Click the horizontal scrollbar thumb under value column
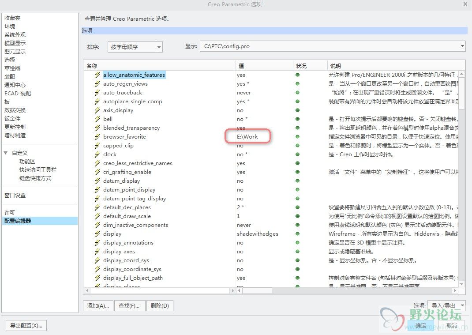 (x=257, y=291)
